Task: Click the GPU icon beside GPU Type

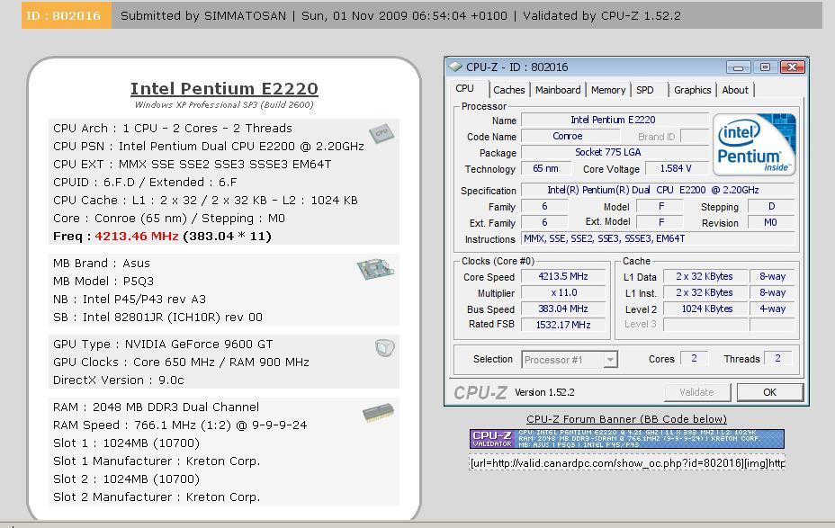Action: [384, 348]
